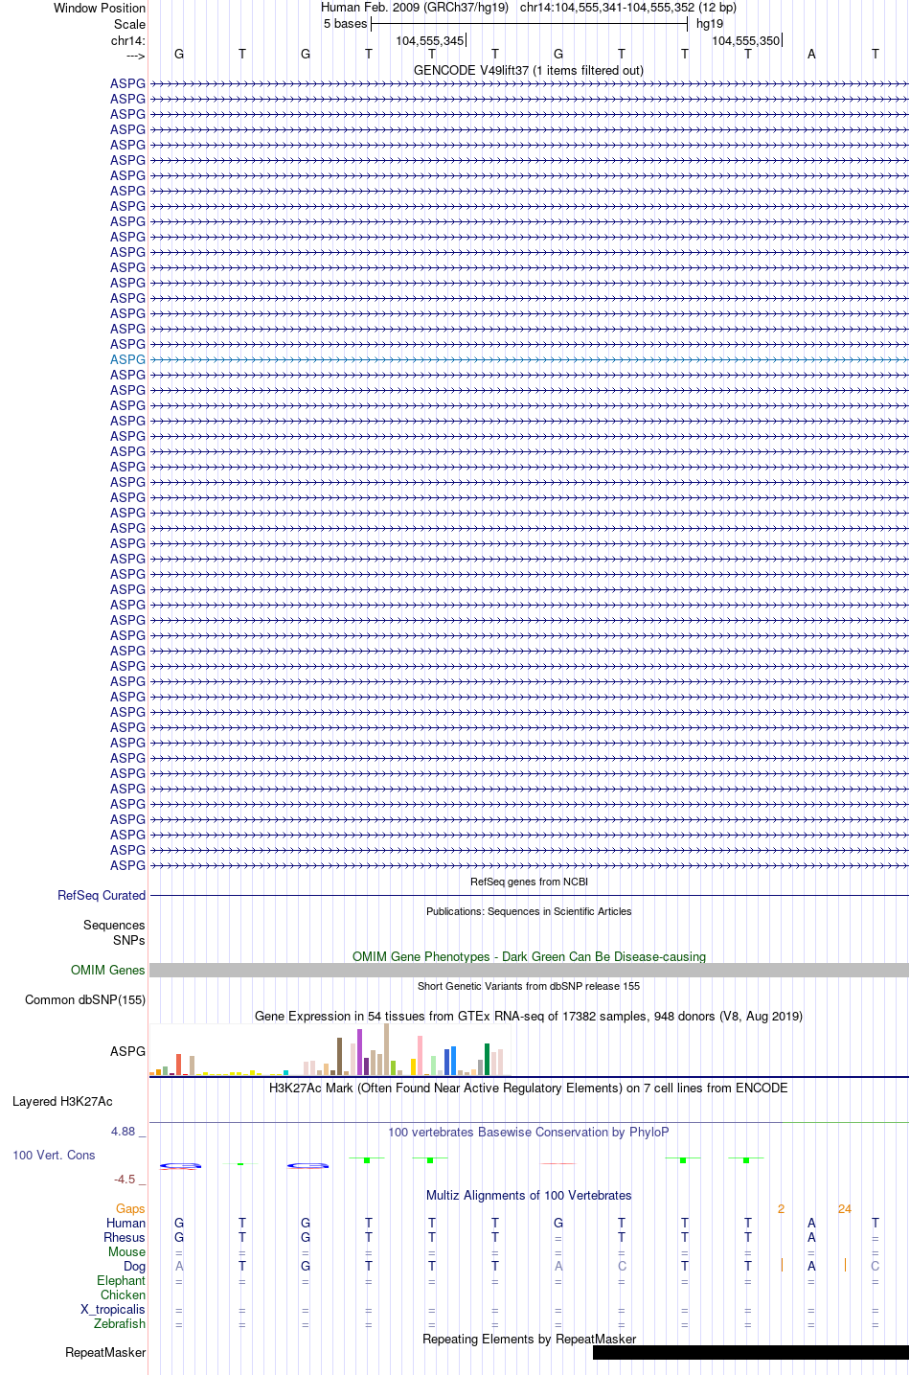Image resolution: width=910 pixels, height=1375 pixels.
Task: Click the Human species label
Action: point(125,1223)
